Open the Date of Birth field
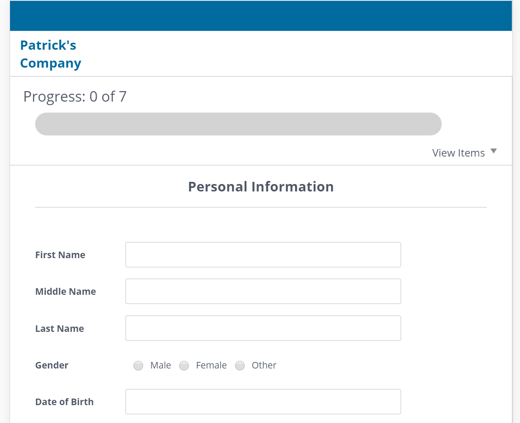Image resolution: width=520 pixels, height=423 pixels. pyautogui.click(x=263, y=401)
